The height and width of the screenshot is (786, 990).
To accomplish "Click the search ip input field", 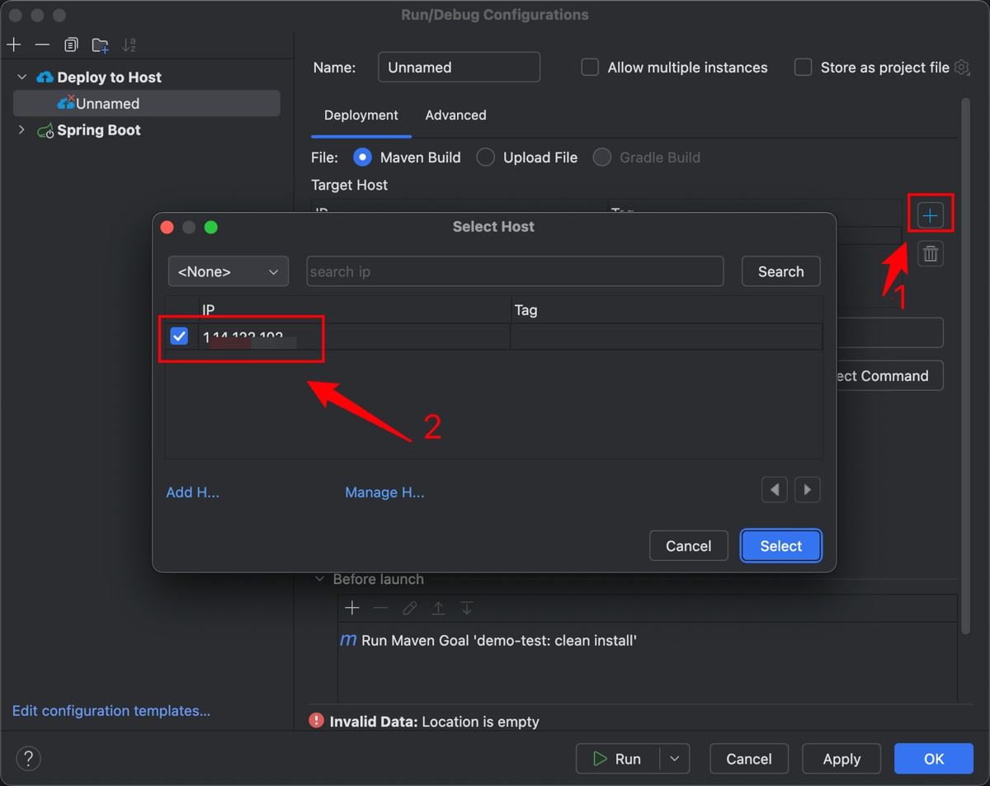I will [515, 271].
